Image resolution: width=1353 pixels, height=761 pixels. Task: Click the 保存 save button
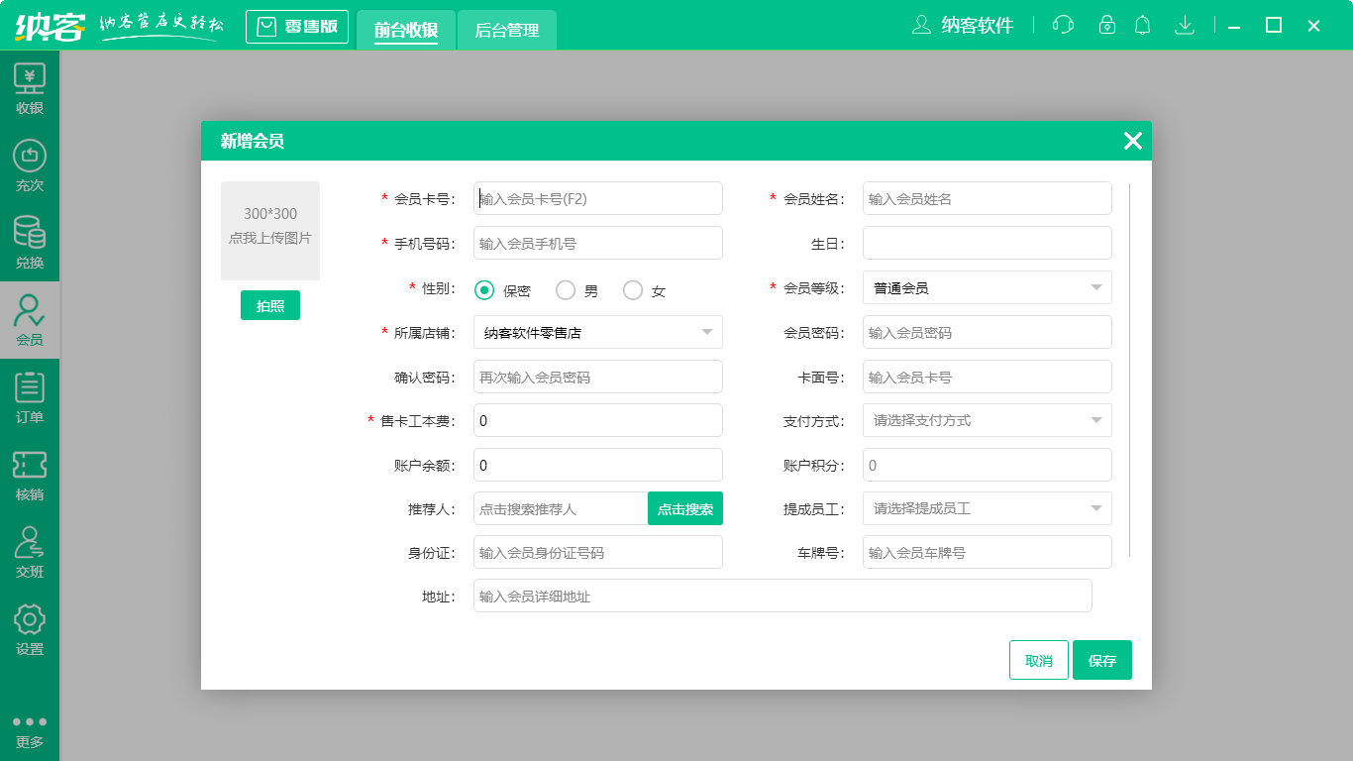click(1102, 659)
